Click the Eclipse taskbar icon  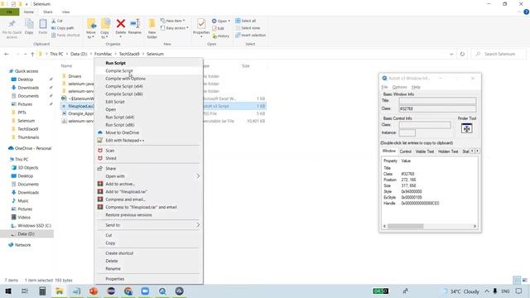[111, 291]
